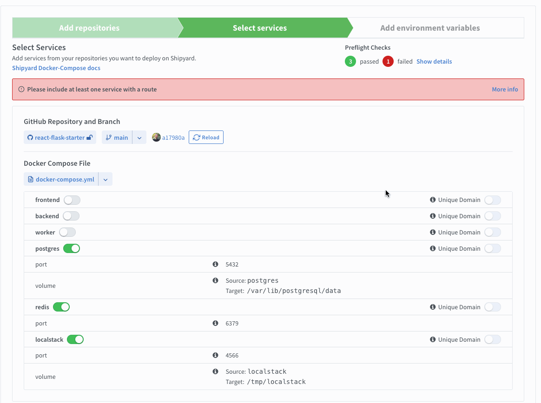Click the info icon beside port 4566

[x=215, y=355]
